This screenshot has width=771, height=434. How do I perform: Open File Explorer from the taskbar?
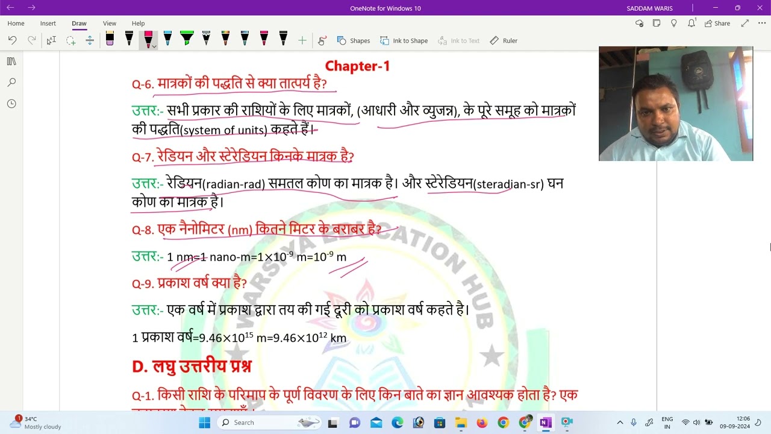pyautogui.click(x=461, y=423)
